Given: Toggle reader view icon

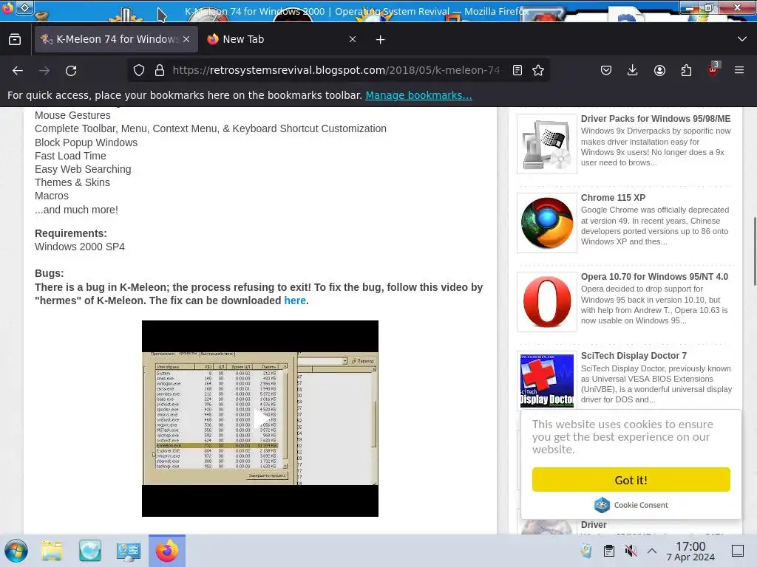Looking at the screenshot, I should (x=517, y=70).
